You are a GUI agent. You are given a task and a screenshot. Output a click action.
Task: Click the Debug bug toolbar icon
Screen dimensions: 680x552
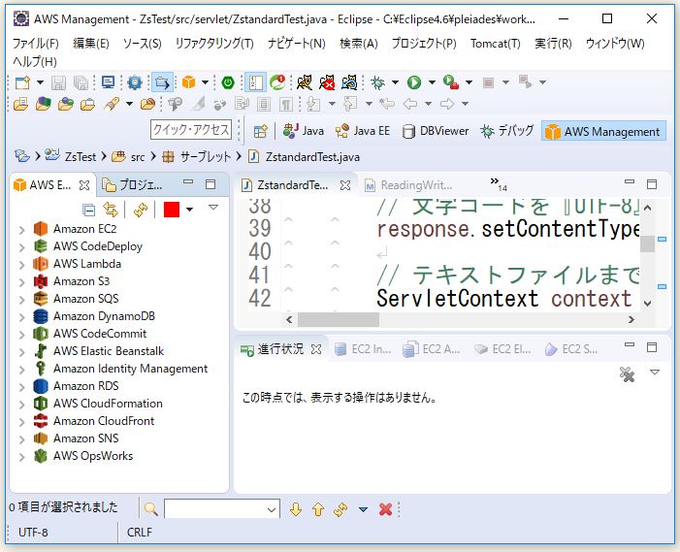click(377, 82)
